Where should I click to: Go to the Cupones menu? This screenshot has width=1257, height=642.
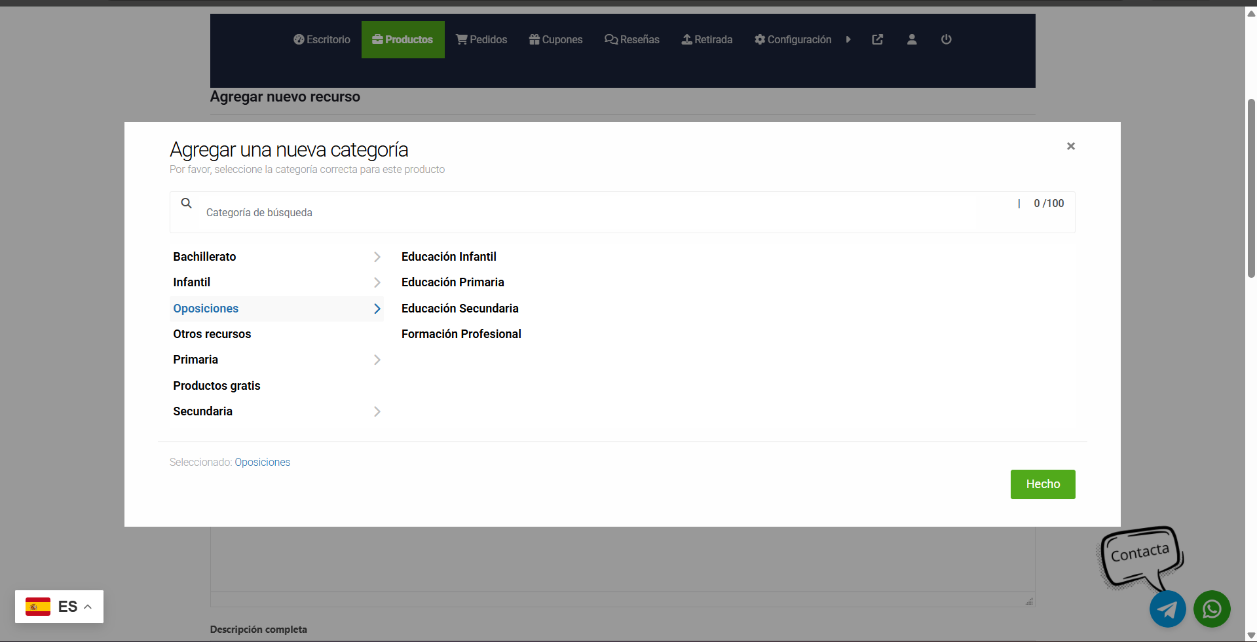[x=555, y=39]
